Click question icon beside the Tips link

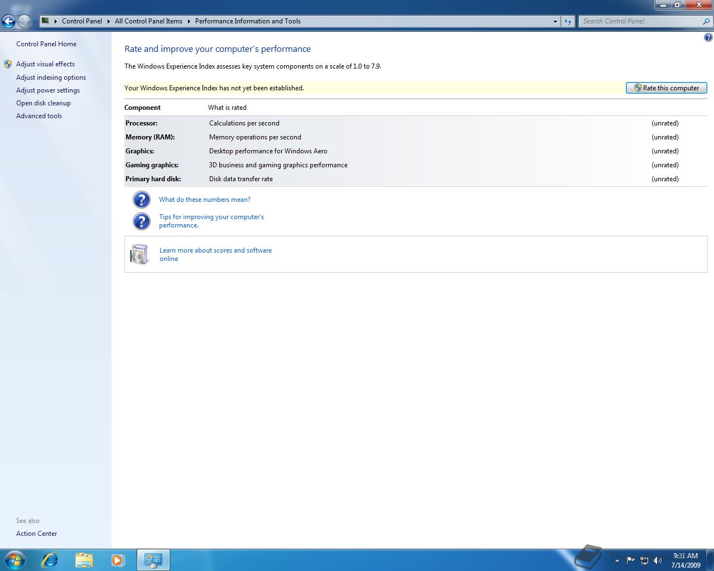click(142, 221)
